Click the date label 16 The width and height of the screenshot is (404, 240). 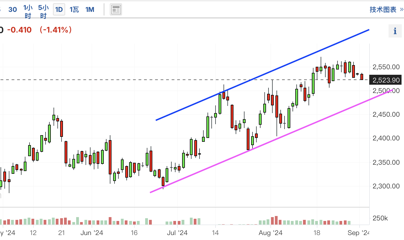pyautogui.click(x=134, y=233)
